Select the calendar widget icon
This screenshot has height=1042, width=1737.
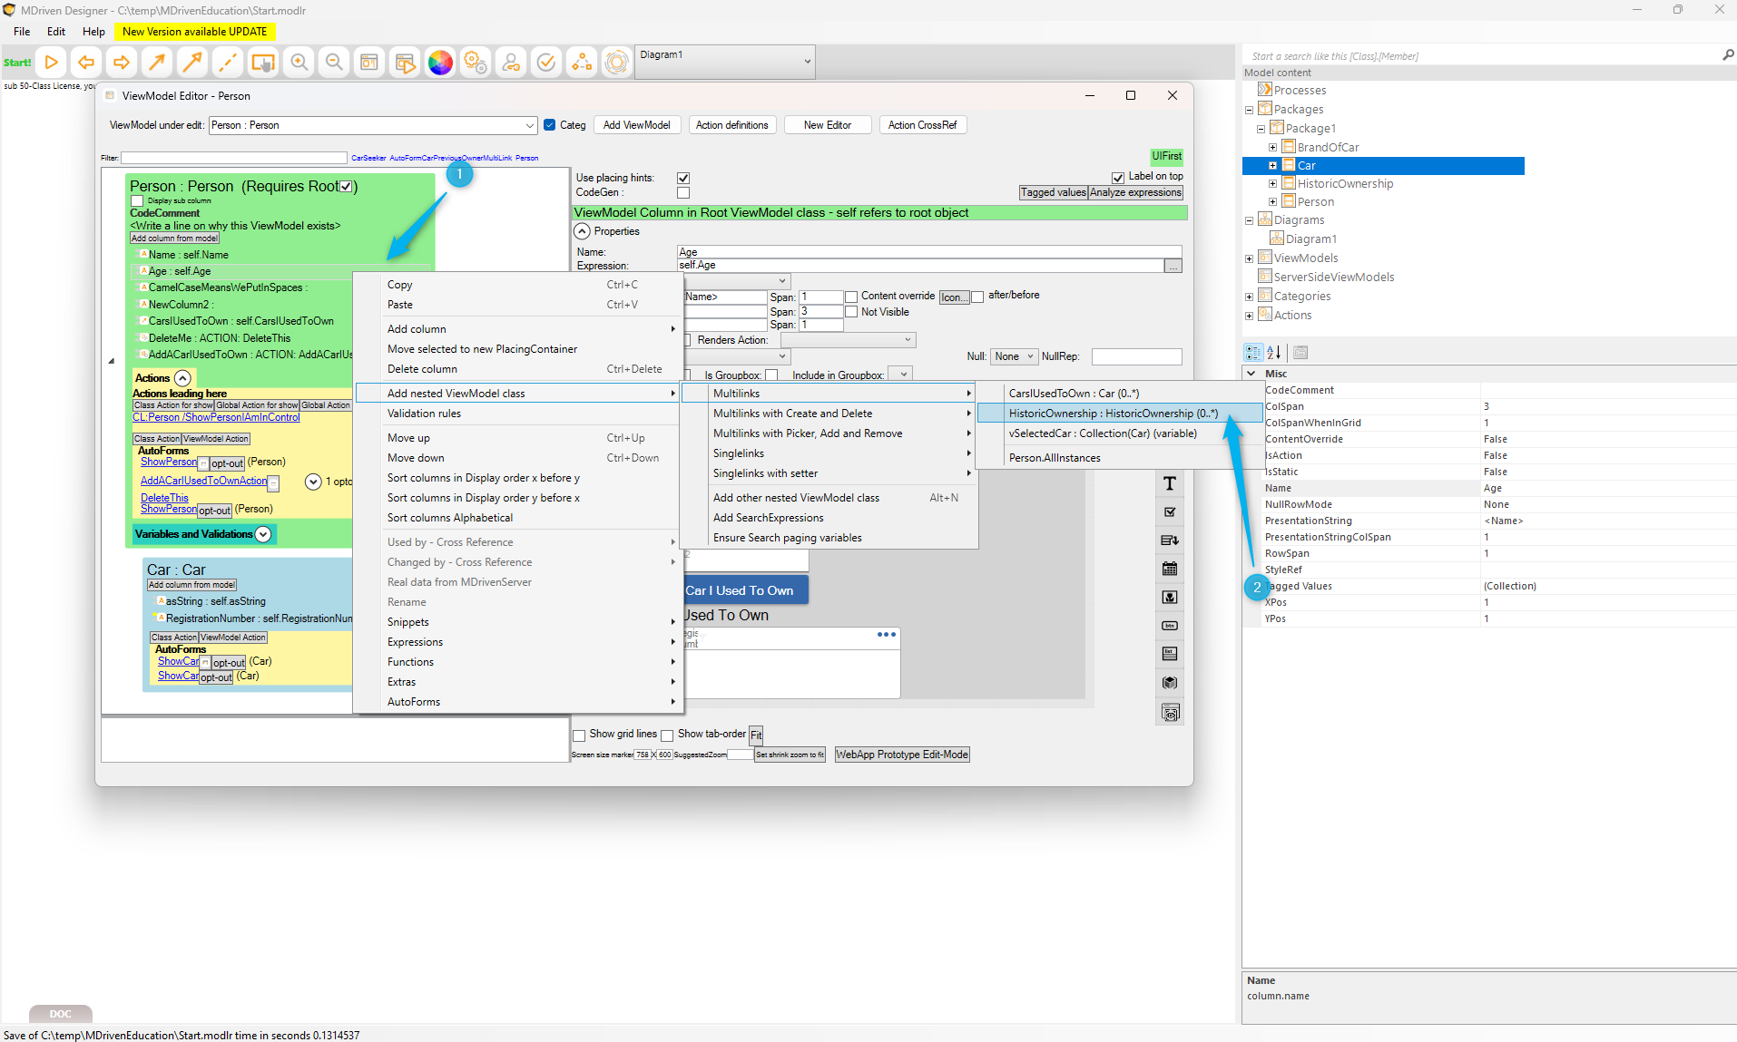1170,569
